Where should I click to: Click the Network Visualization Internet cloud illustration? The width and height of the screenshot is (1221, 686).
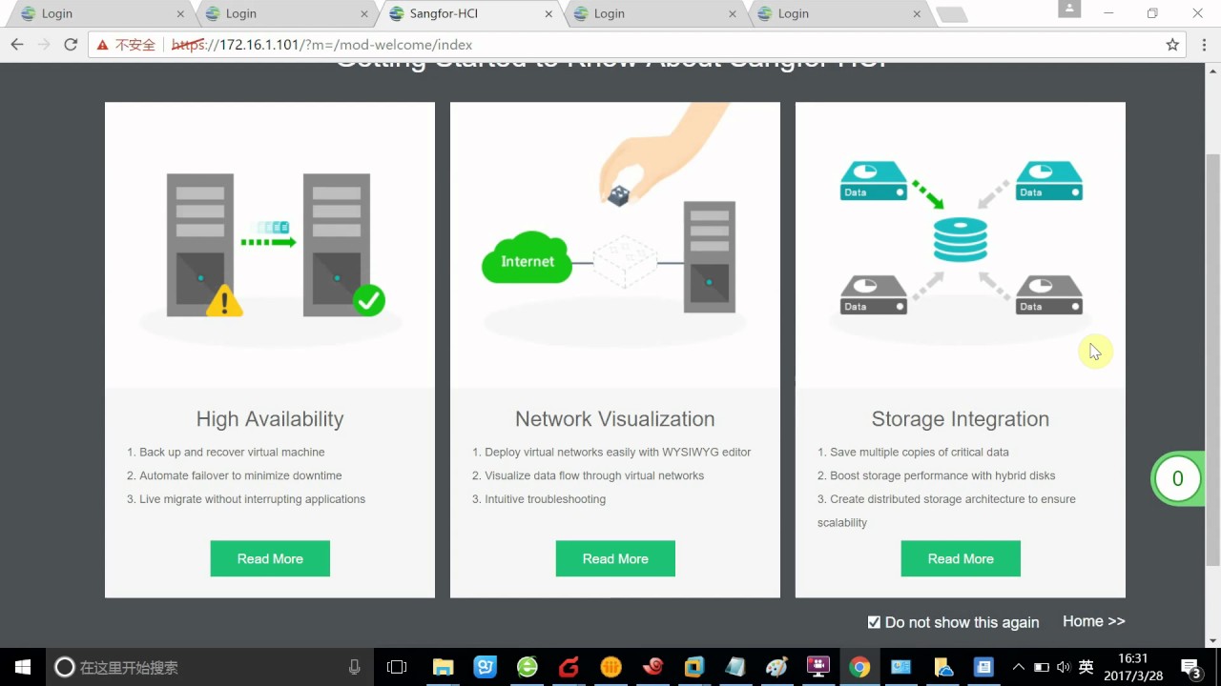point(527,258)
